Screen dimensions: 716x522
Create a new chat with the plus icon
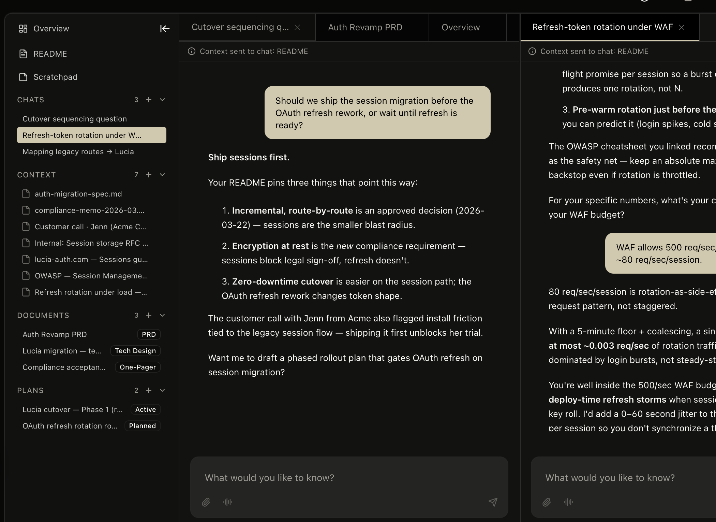click(x=149, y=100)
